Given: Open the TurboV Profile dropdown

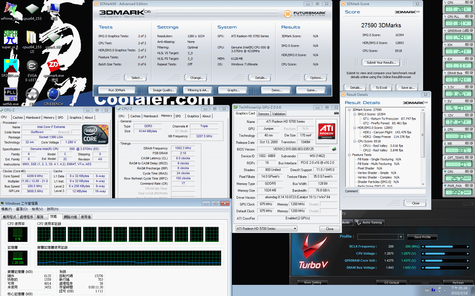Looking at the screenshot, I should click(x=401, y=237).
